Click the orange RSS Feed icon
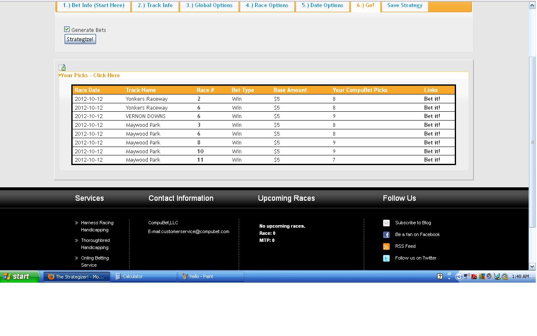Image resolution: width=537 pixels, height=336 pixels. pyautogui.click(x=386, y=247)
